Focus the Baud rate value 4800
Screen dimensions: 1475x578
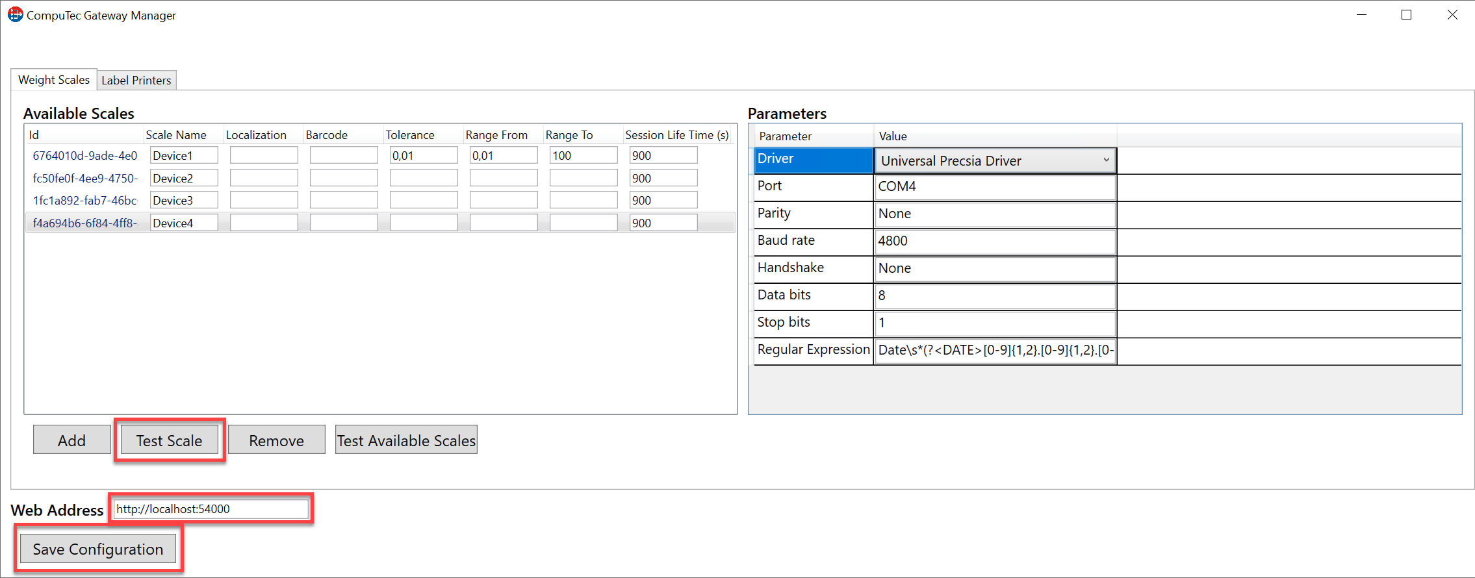point(994,242)
